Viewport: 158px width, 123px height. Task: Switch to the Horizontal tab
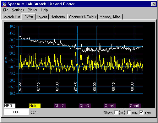point(58,17)
